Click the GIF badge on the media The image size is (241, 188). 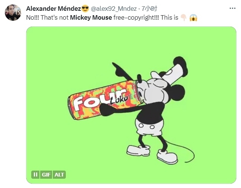click(x=46, y=175)
